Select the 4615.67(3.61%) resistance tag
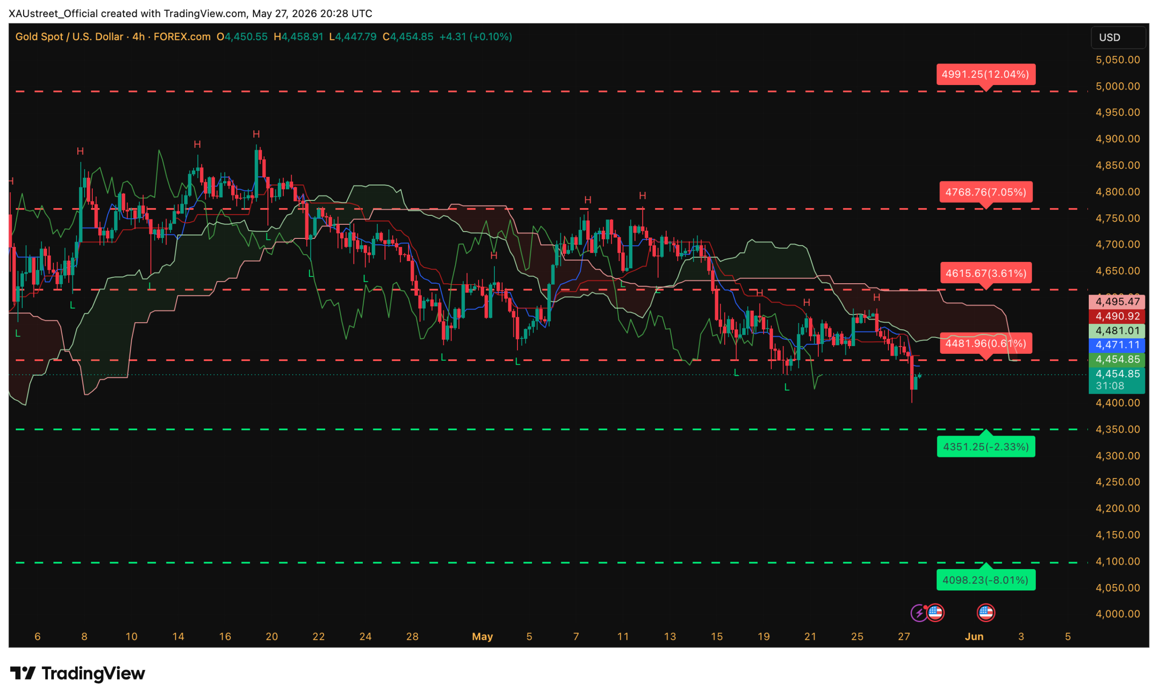 click(986, 273)
